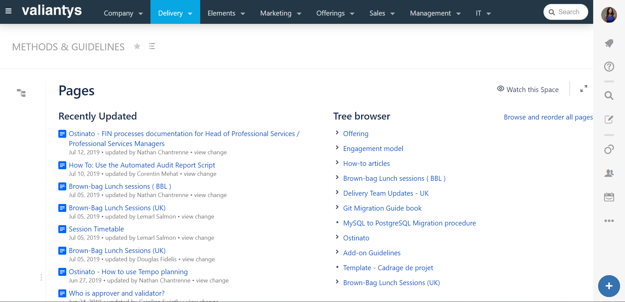Expand the How-to articles tree node
The width and height of the screenshot is (625, 302).
(x=337, y=163)
